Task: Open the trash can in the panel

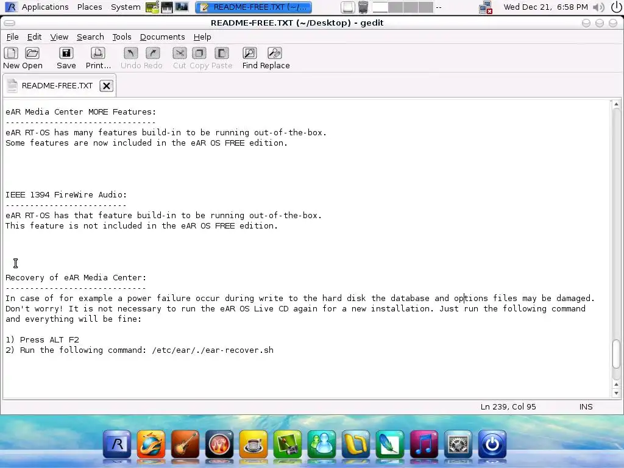Action: click(x=363, y=7)
